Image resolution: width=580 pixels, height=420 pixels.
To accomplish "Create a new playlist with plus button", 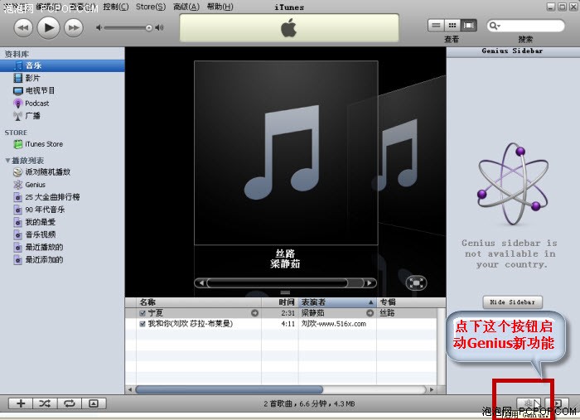I will coord(21,403).
